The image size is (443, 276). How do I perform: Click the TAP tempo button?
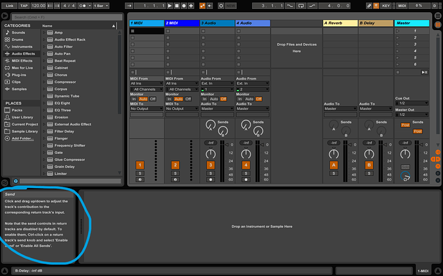point(24,6)
